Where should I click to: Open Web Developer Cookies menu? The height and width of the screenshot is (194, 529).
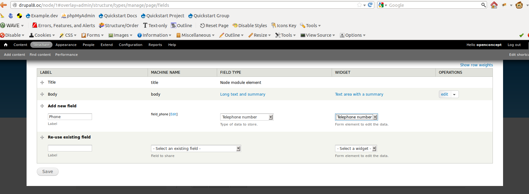point(42,35)
